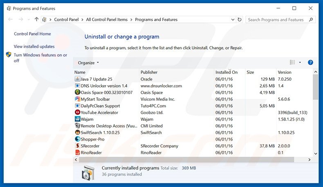
Task: Click the 37,8 MB size cell
Action: tap(267, 146)
